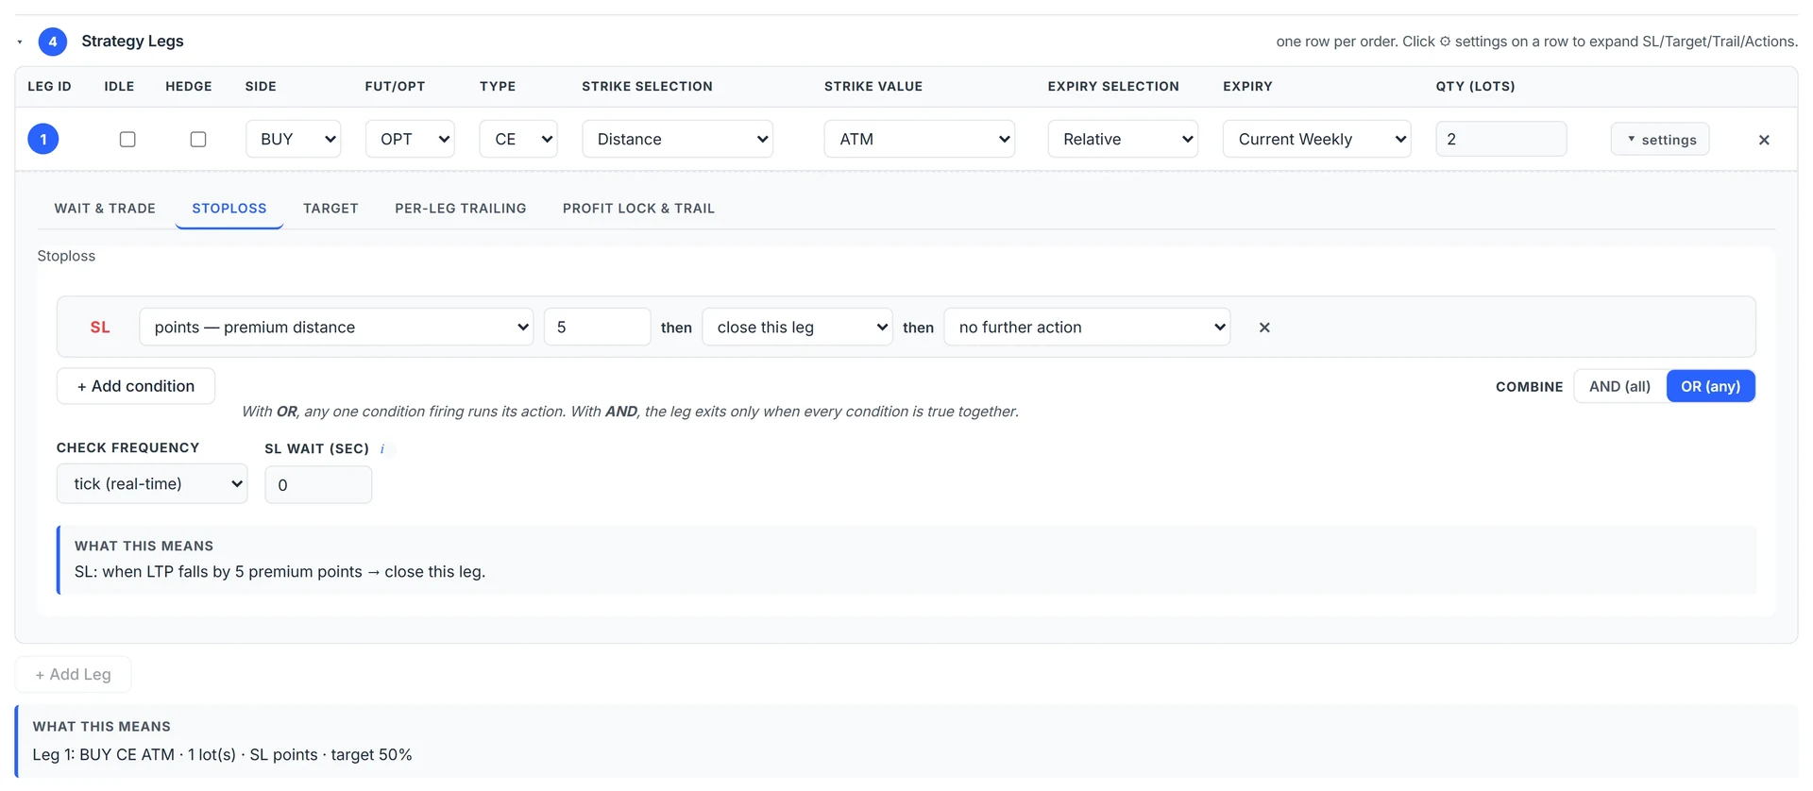
Task: Click the CHECK FREQUENCY label
Action: pos(127,447)
